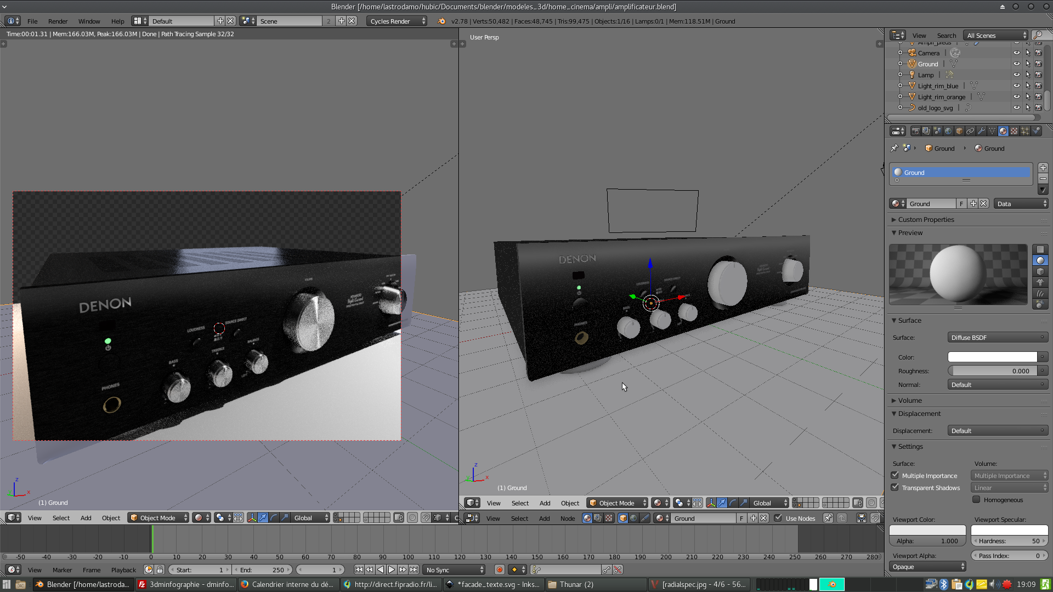
Task: Jump to the last frame in timeline
Action: pos(414,570)
